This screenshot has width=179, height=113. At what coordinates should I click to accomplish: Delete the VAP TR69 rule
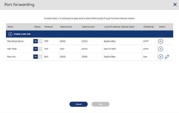tap(161, 49)
